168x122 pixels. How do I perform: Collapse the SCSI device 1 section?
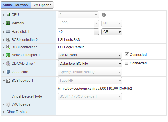click(x=3, y=81)
